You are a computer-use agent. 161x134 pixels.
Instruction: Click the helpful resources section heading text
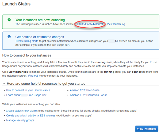46,84
